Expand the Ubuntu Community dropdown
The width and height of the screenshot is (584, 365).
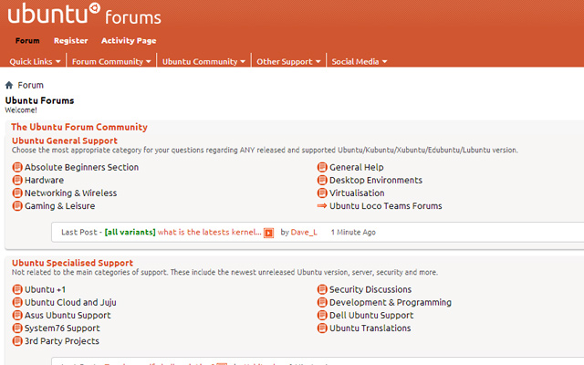(x=204, y=62)
